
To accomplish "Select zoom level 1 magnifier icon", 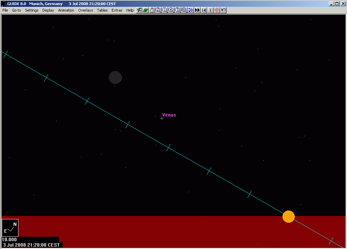I will tap(165, 10).
